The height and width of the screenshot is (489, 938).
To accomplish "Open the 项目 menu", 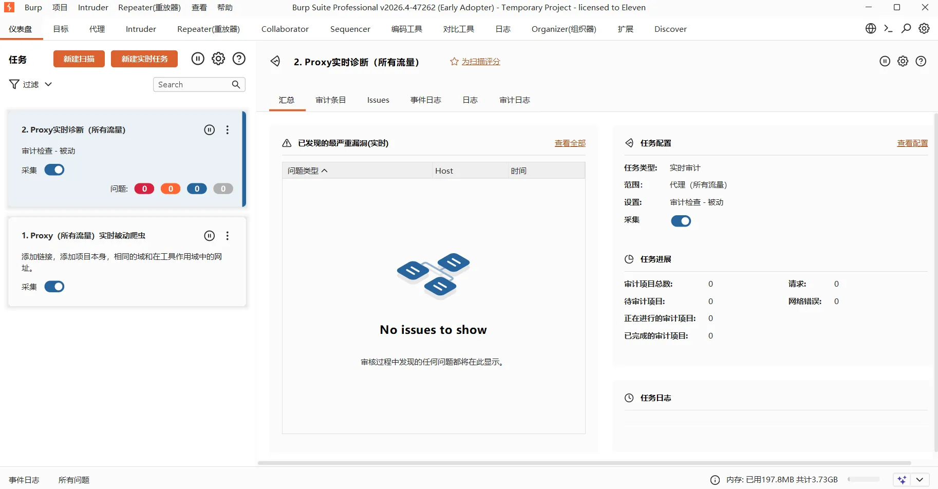I will click(x=60, y=7).
